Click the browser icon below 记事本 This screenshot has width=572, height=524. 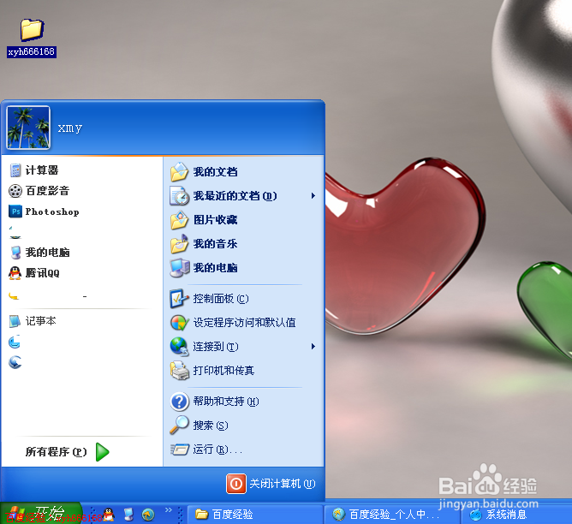point(15,342)
